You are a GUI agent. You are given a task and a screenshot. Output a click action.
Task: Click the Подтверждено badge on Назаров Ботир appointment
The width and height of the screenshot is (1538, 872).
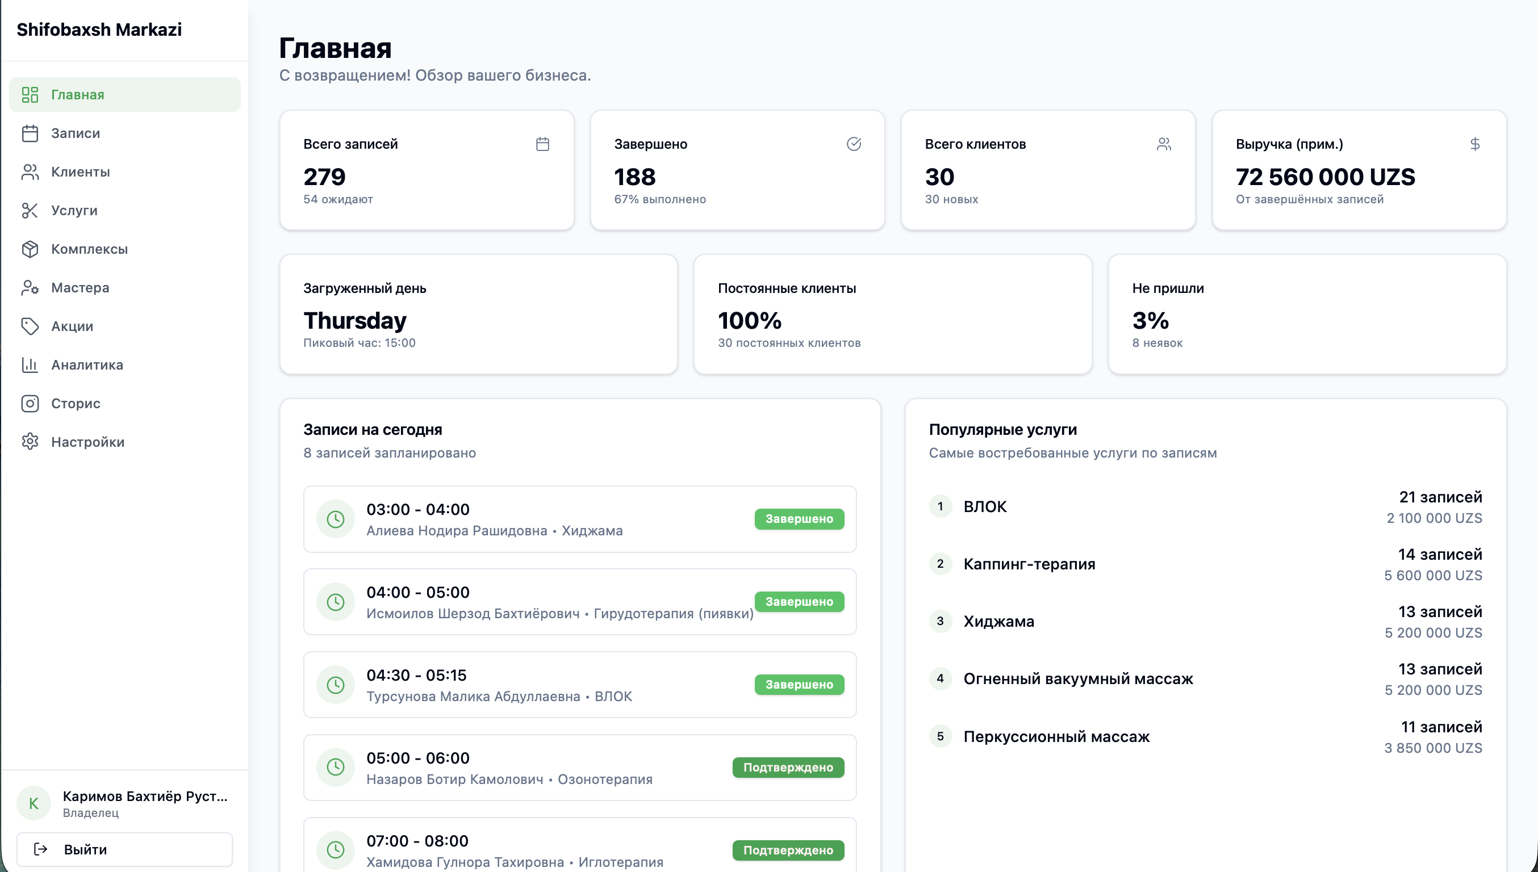(x=787, y=767)
